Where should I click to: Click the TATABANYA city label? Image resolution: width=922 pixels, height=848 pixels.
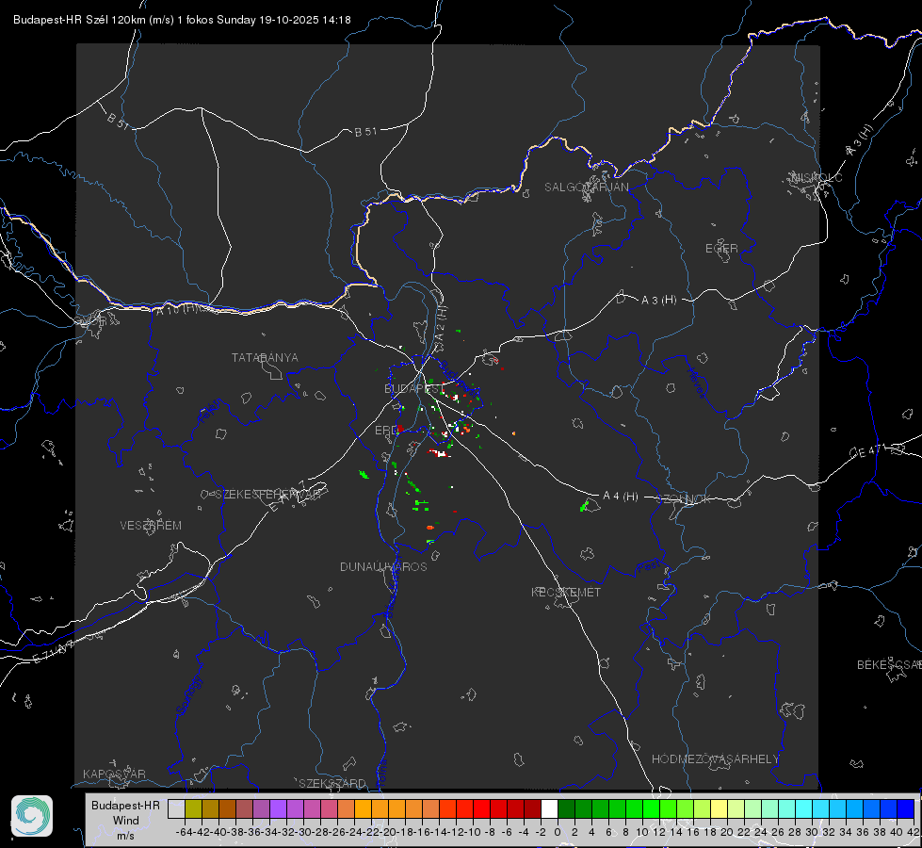(x=265, y=358)
